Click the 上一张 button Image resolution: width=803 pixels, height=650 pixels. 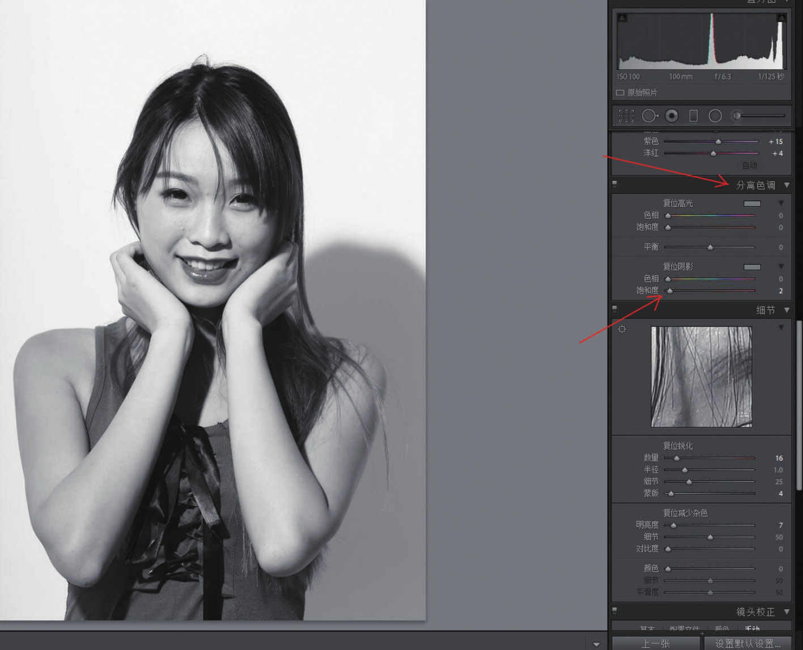coord(656,643)
